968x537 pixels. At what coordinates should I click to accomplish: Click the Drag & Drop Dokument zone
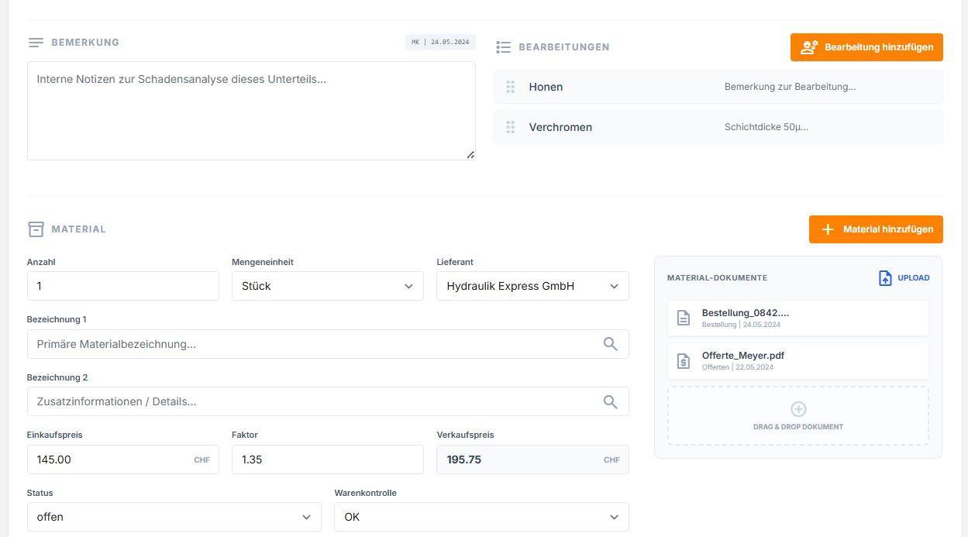point(798,416)
